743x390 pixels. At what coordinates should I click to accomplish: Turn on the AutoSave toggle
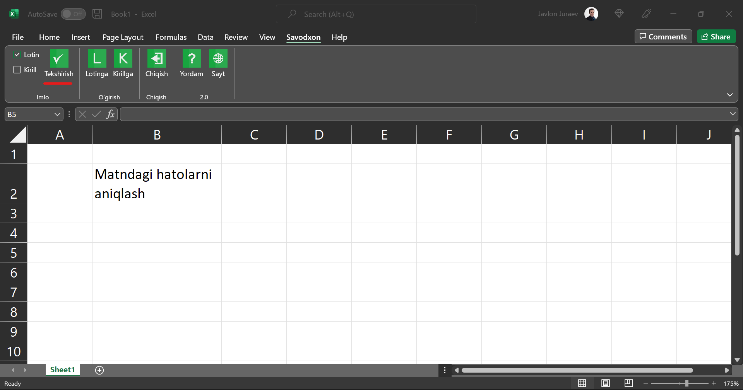click(73, 14)
